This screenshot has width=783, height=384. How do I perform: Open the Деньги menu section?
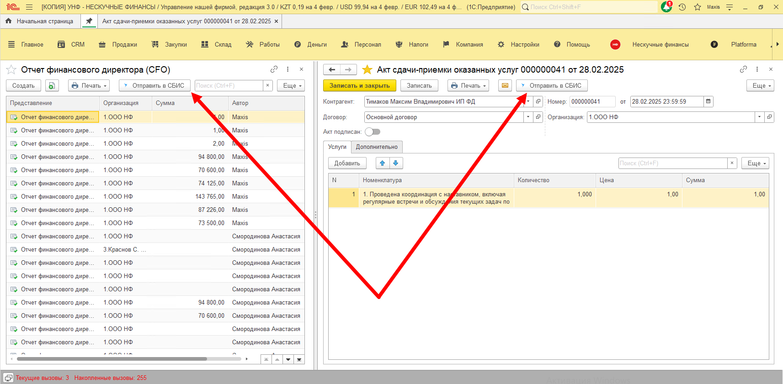316,44
